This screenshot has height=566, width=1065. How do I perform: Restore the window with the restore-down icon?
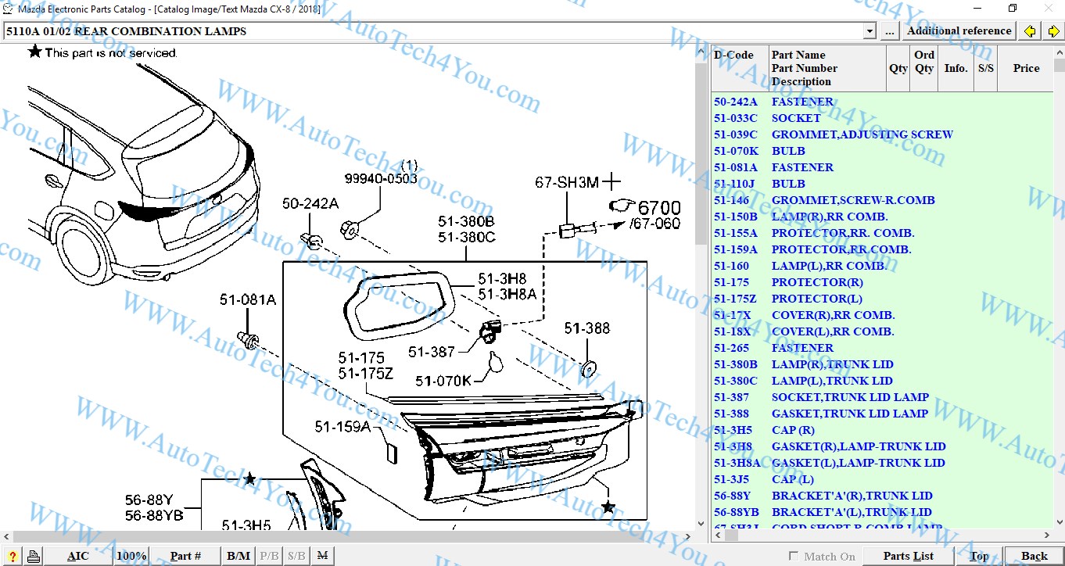pyautogui.click(x=1013, y=9)
